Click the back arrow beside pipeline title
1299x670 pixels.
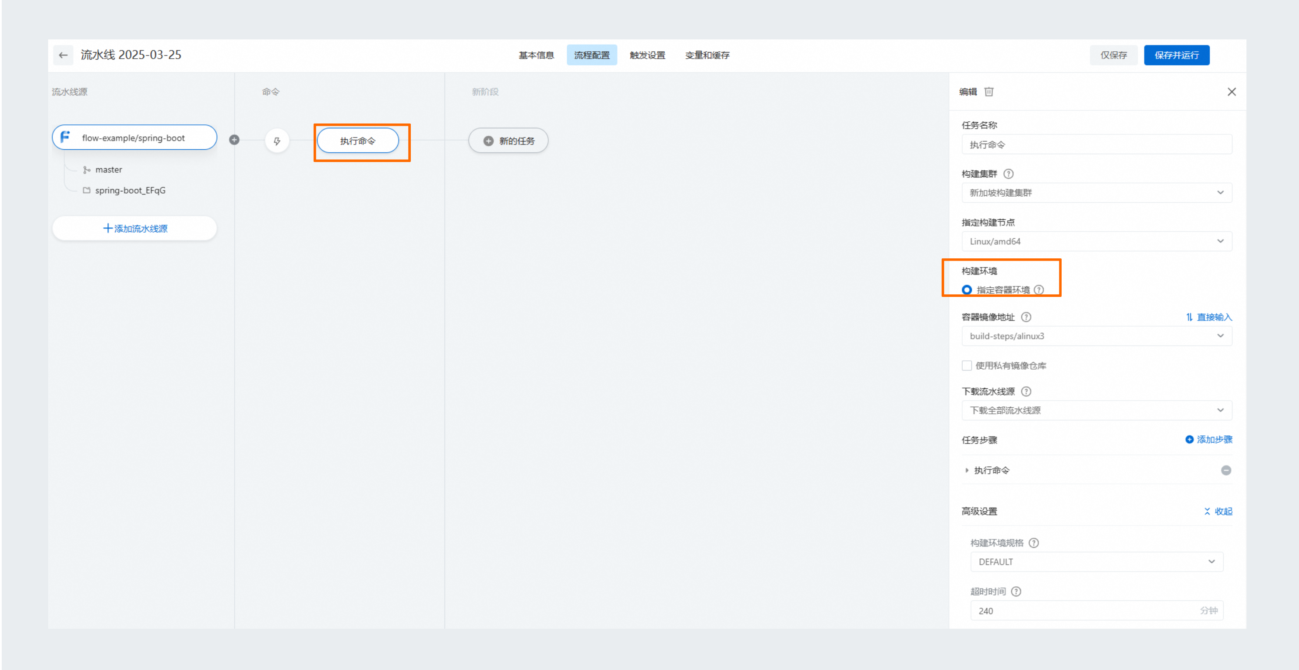point(63,55)
